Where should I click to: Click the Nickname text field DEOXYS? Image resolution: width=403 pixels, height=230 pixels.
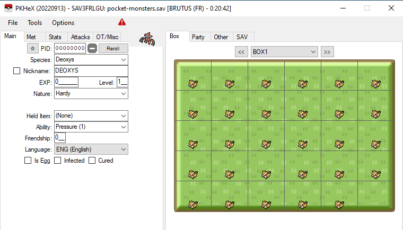[x=91, y=70]
